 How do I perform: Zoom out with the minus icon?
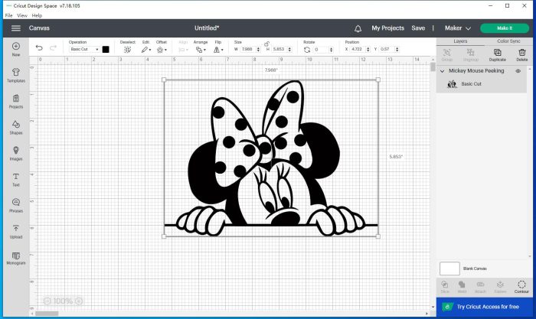(47, 301)
